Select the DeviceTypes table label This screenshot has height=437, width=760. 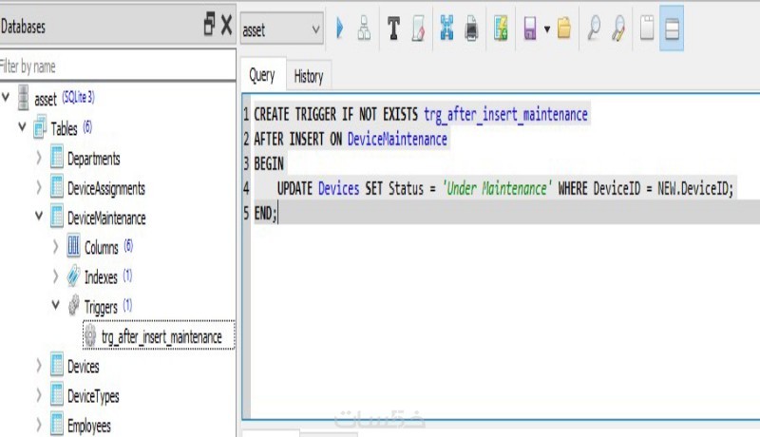[x=93, y=396]
